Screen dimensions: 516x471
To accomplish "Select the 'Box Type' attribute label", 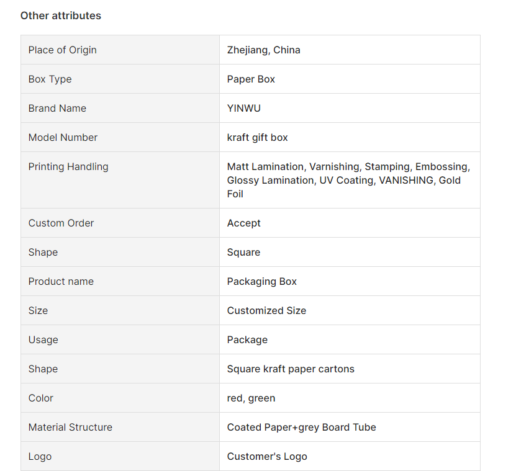I will [50, 79].
